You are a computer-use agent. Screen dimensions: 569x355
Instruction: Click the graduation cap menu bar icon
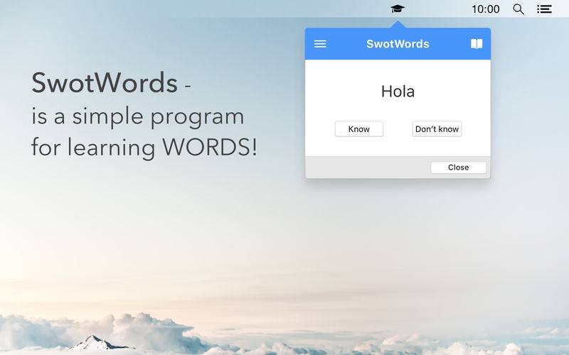coord(398,9)
